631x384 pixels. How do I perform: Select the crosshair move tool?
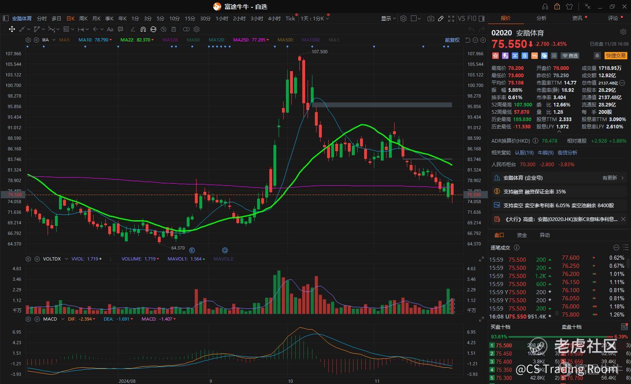12,29
